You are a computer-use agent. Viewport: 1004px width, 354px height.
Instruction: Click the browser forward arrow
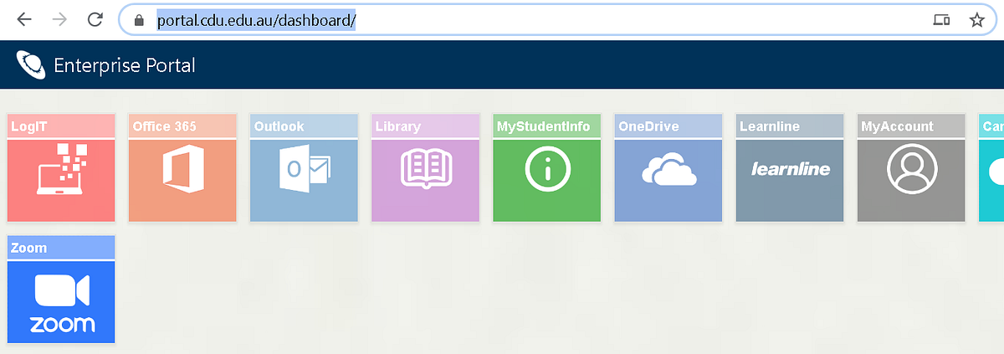point(59,20)
